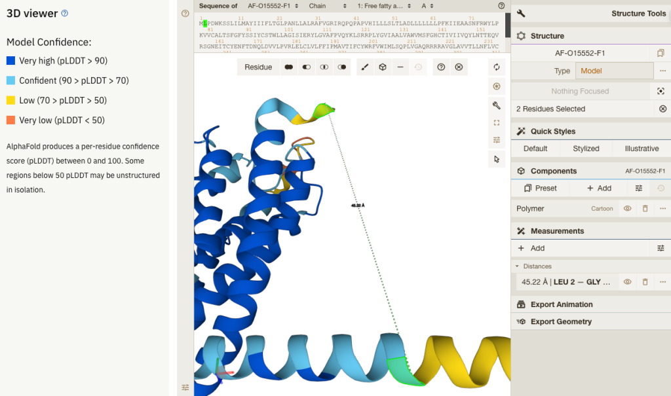
Task: Click the Very high pLDDT blue swatch
Action: pos(10,61)
